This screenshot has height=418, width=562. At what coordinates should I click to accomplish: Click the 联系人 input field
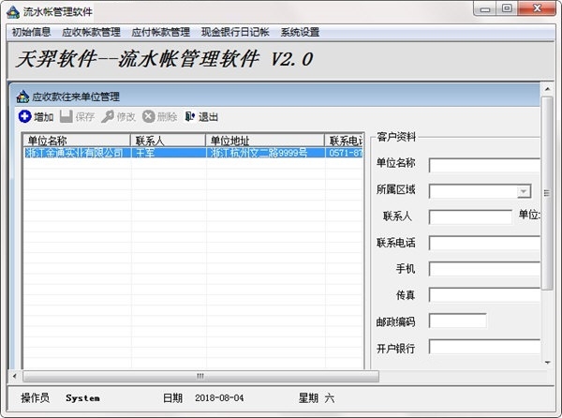470,217
